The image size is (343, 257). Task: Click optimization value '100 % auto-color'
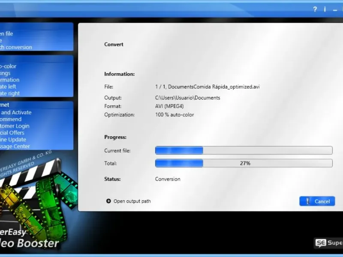175,115
